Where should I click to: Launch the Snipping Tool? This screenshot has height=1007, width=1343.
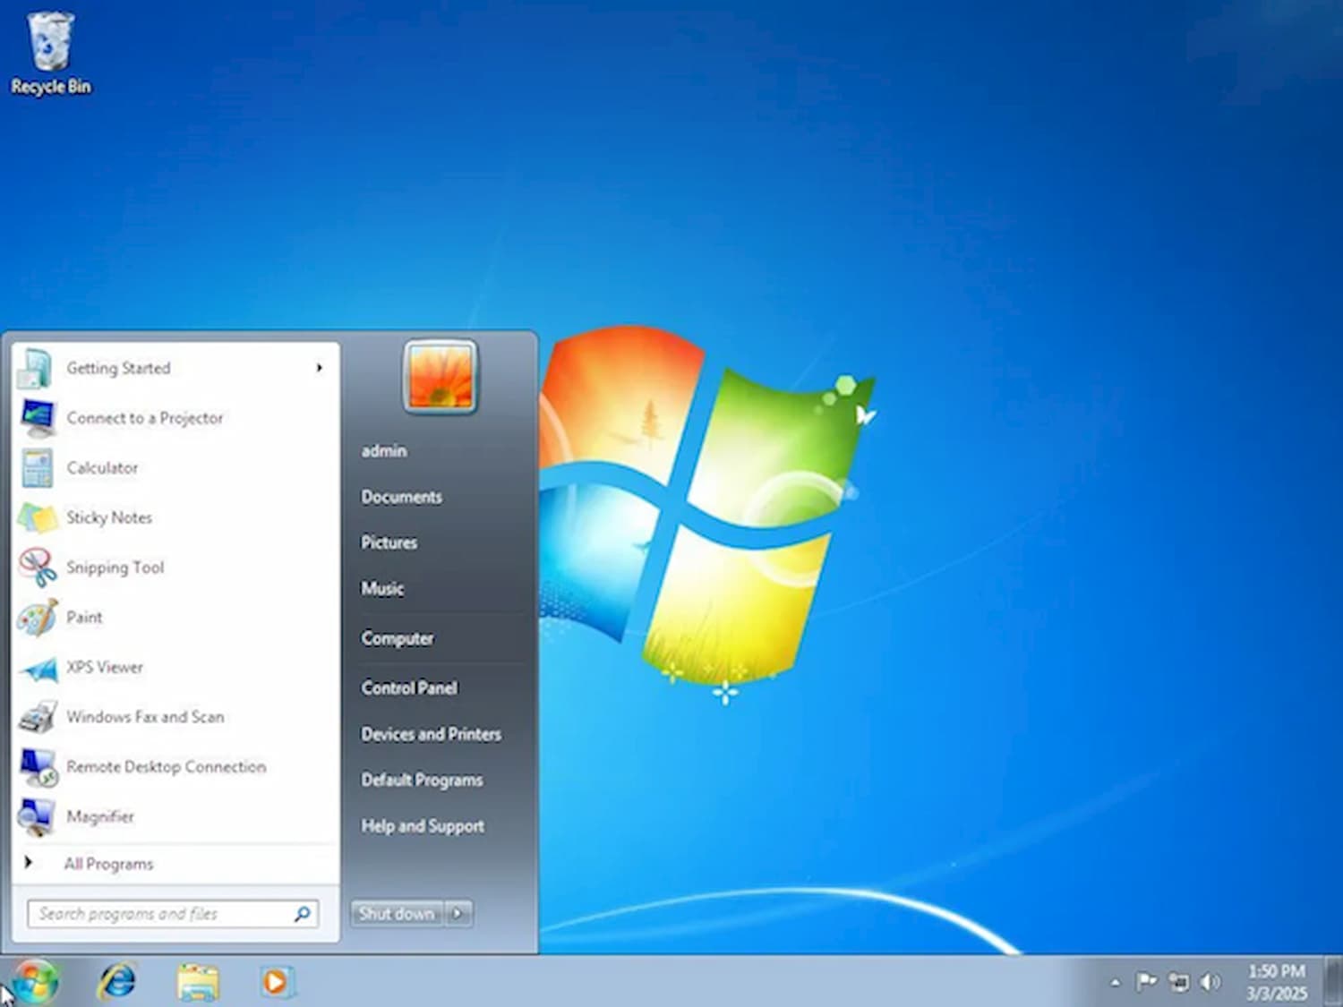(x=115, y=567)
